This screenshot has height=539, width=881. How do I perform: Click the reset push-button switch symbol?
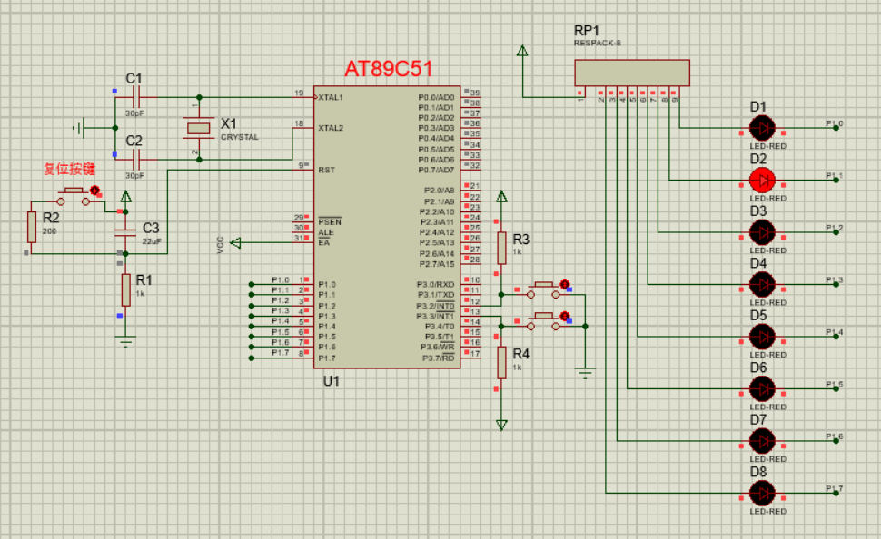click(x=74, y=197)
